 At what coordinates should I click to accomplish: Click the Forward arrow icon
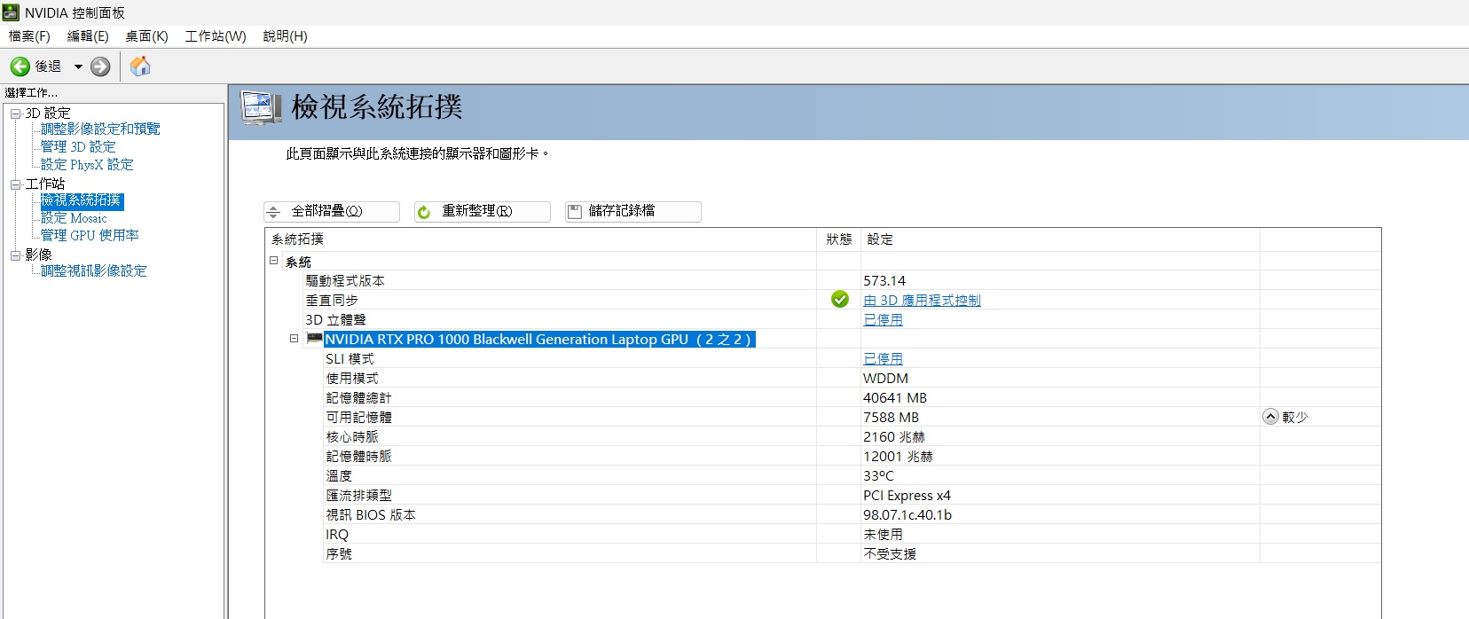coord(100,67)
